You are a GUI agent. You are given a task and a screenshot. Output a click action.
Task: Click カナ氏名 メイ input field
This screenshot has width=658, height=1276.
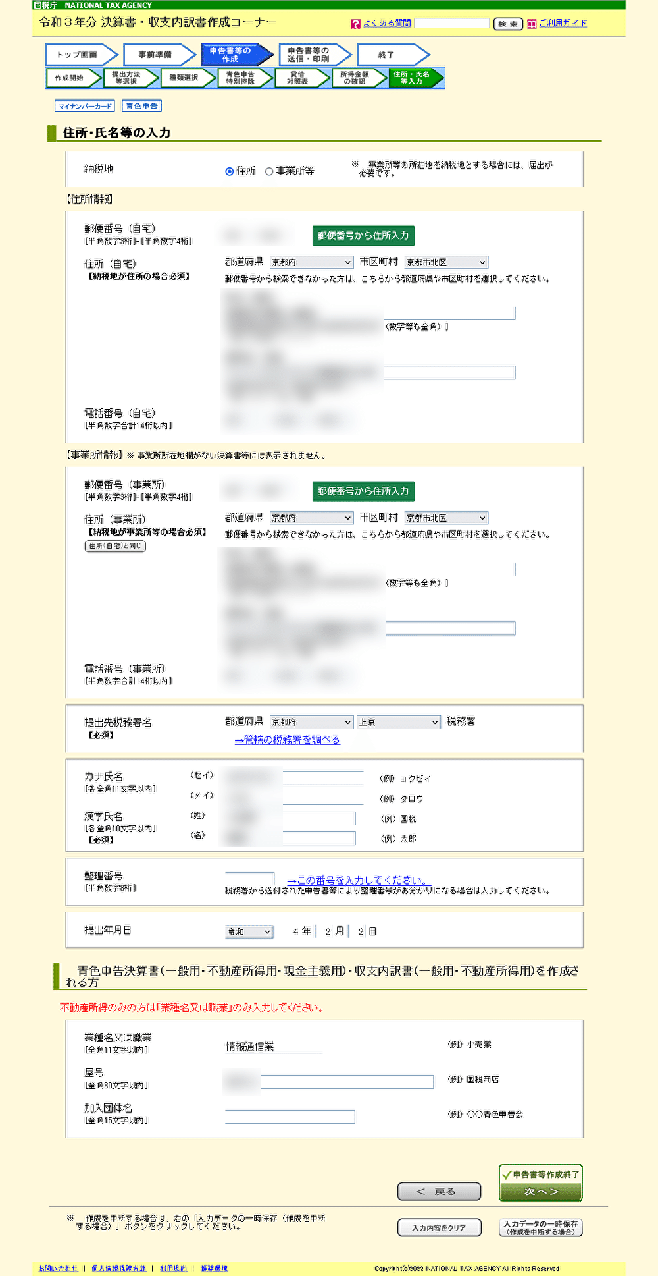pos(293,798)
